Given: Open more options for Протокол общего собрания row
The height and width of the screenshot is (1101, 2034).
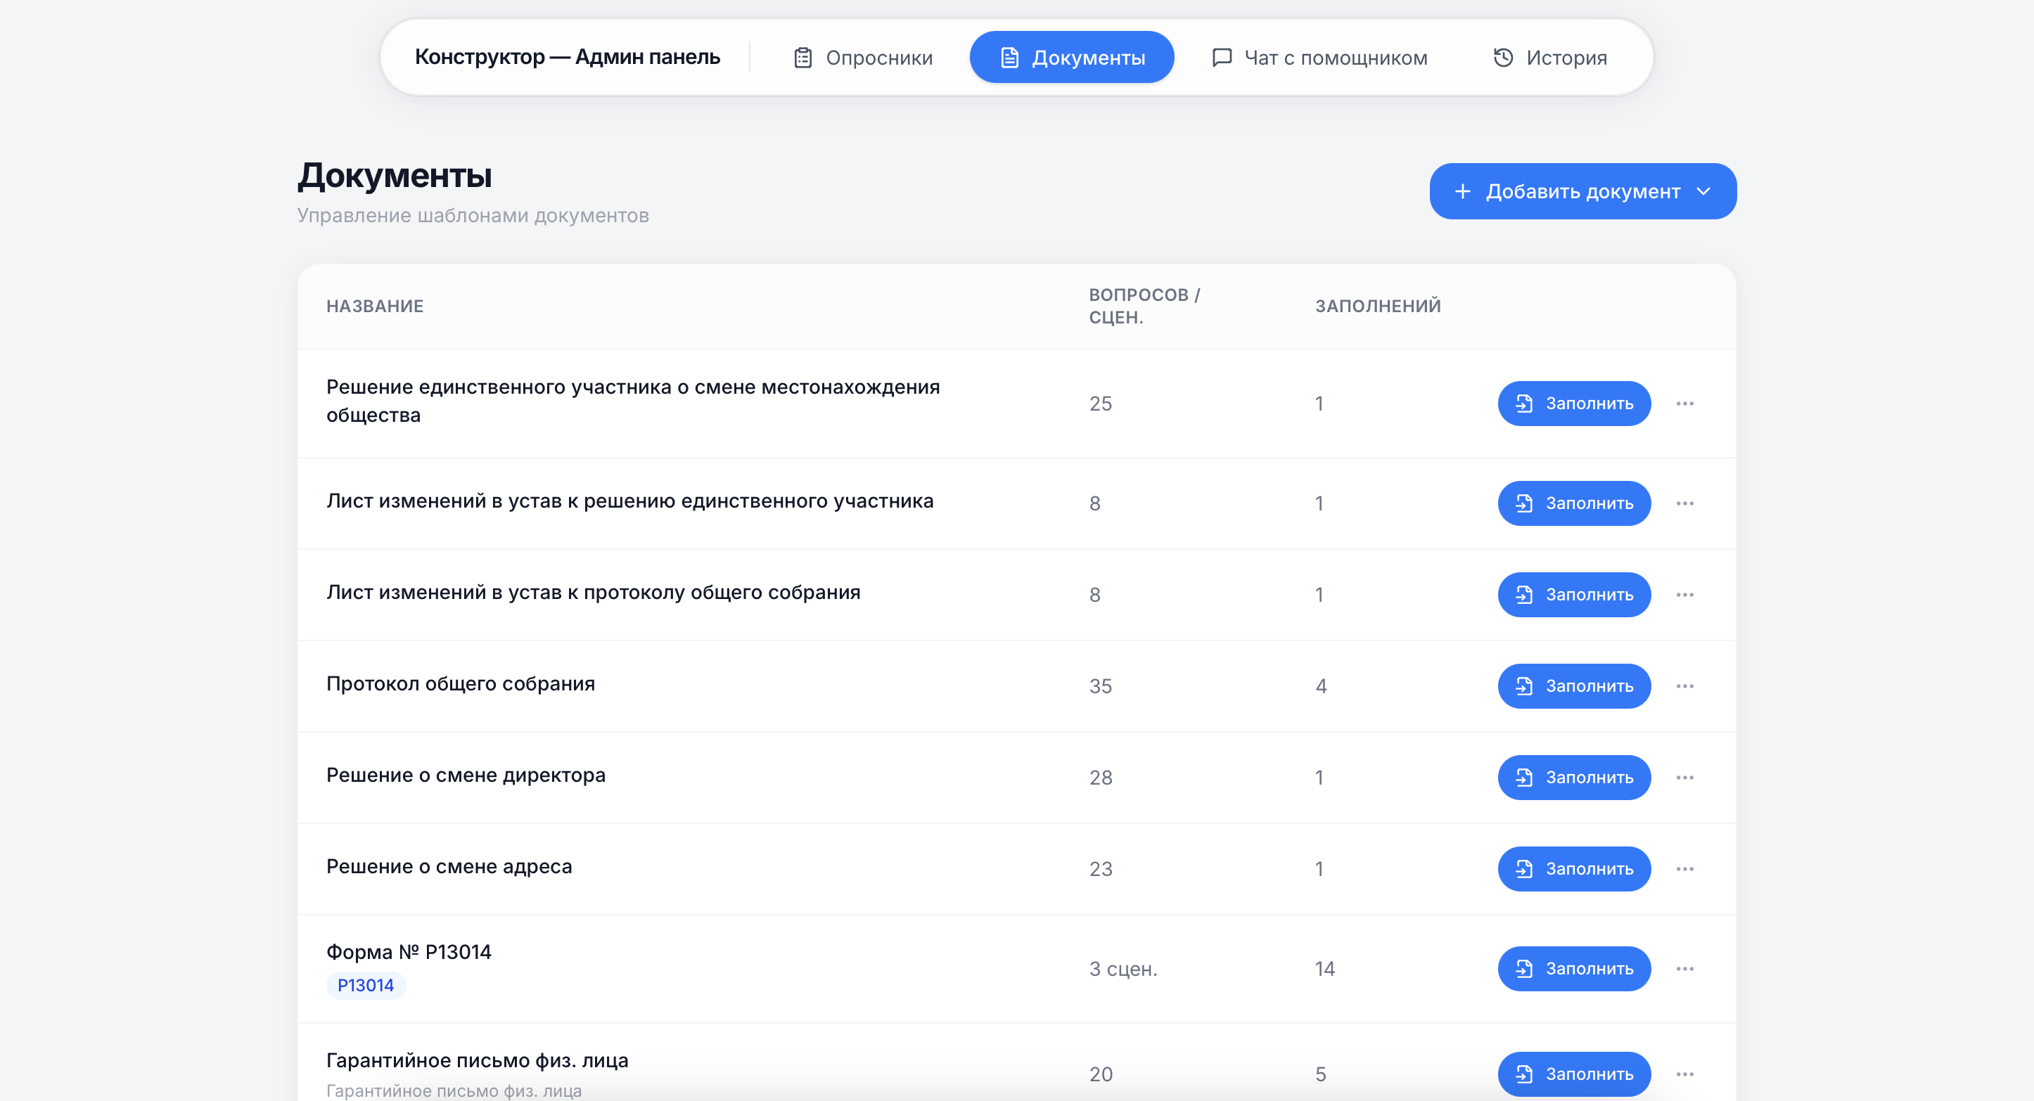Looking at the screenshot, I should [x=1685, y=686].
